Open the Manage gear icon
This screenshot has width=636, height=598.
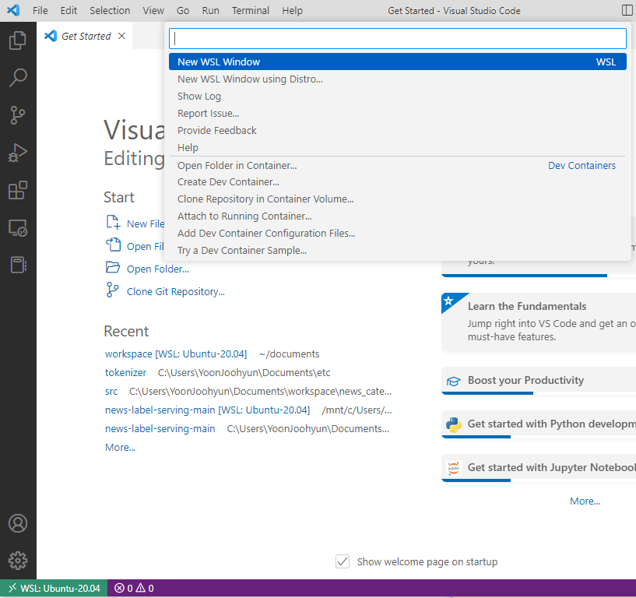[18, 561]
